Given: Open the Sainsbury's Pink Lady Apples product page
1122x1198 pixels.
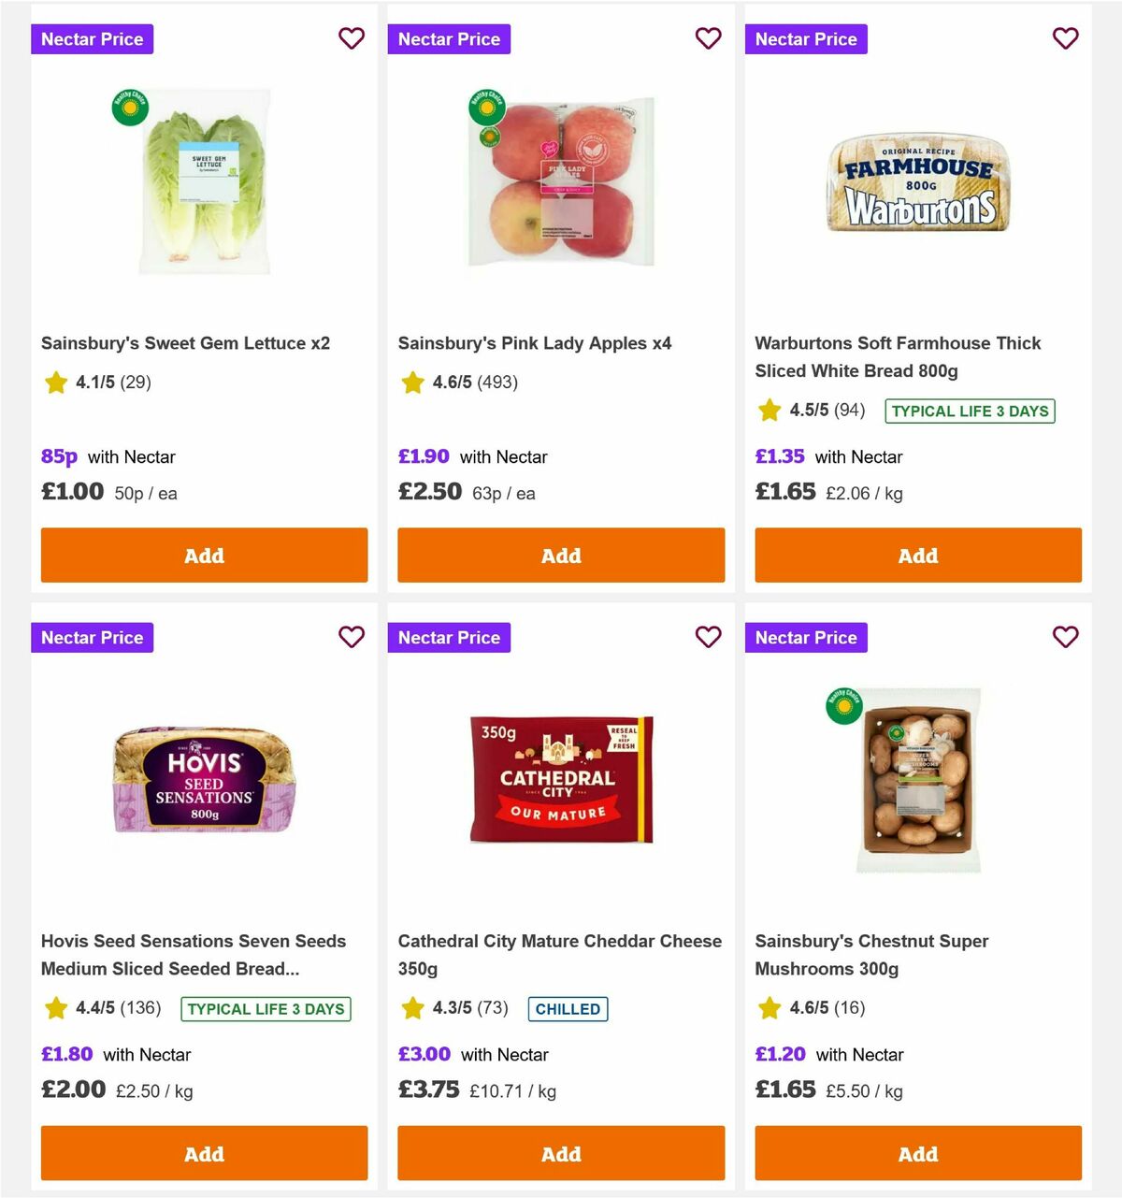Looking at the screenshot, I should [x=534, y=343].
